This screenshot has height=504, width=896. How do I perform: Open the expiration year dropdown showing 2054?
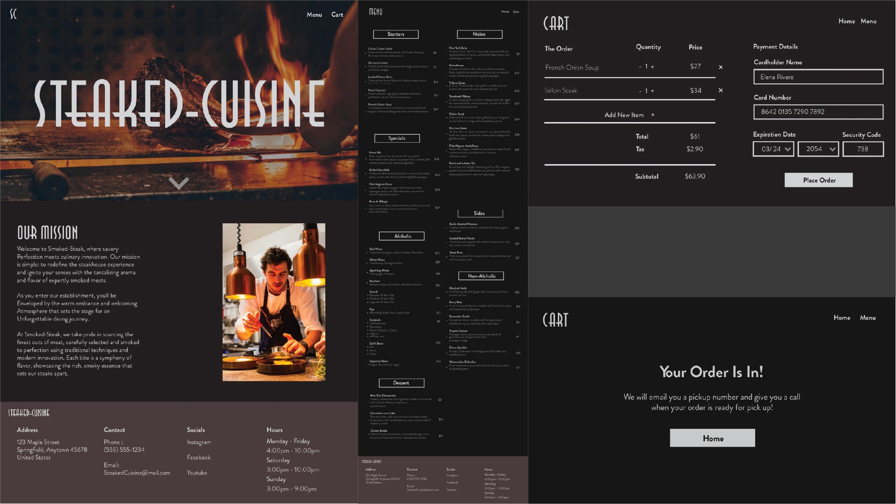pos(818,149)
